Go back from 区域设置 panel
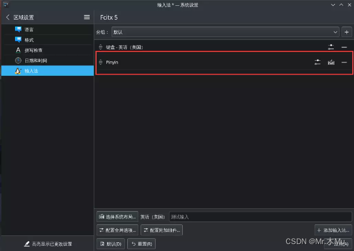354x251 pixels. click(8, 17)
